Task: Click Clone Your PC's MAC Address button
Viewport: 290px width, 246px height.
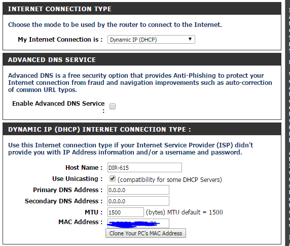Action: tap(146, 233)
